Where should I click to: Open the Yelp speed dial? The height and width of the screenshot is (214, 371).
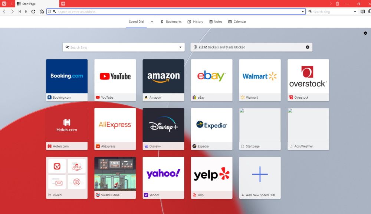point(211,178)
